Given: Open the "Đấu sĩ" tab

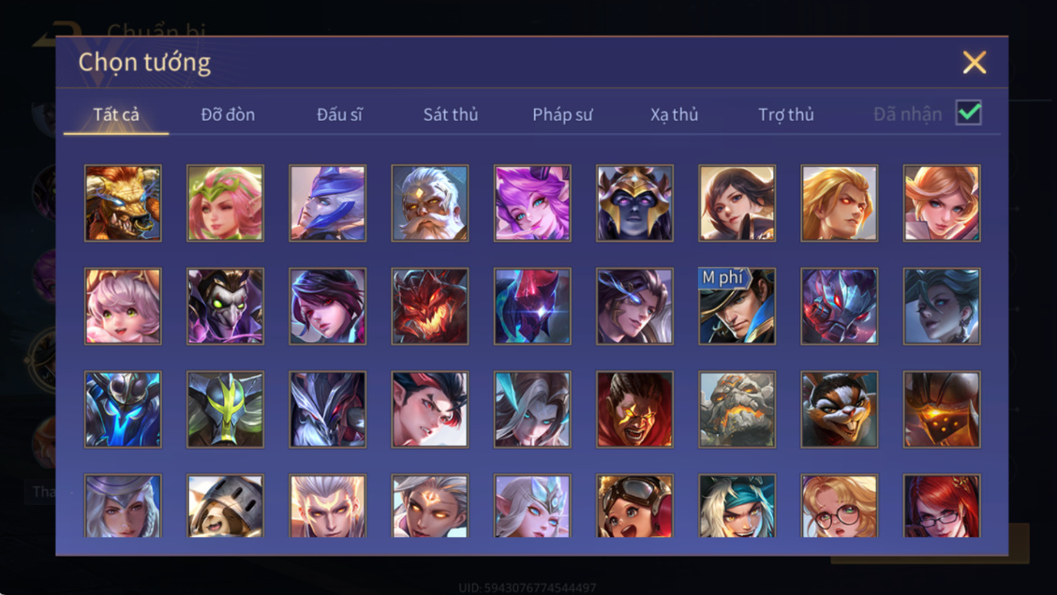Looking at the screenshot, I should [339, 114].
